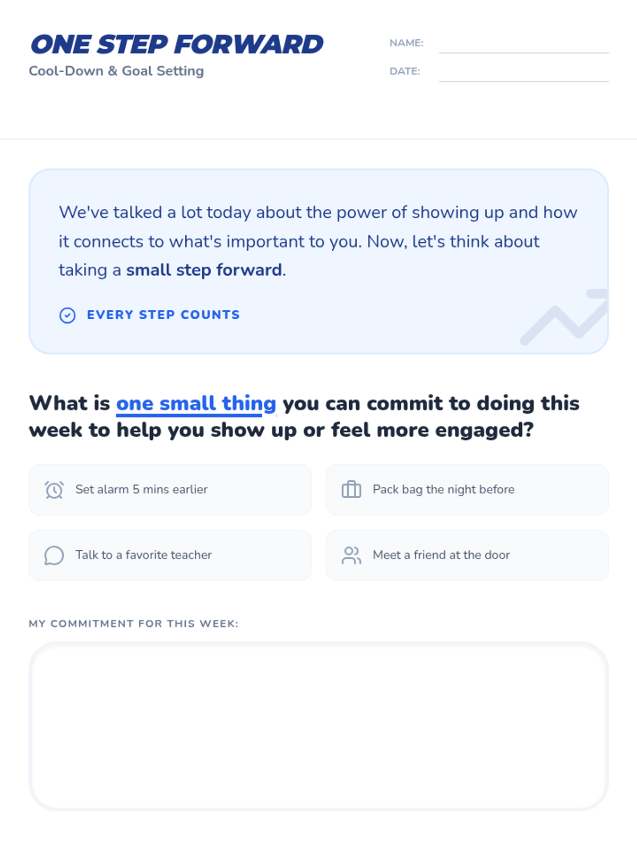Click inside the weekly commitment text box
This screenshot has width=637, height=850.
318,726
